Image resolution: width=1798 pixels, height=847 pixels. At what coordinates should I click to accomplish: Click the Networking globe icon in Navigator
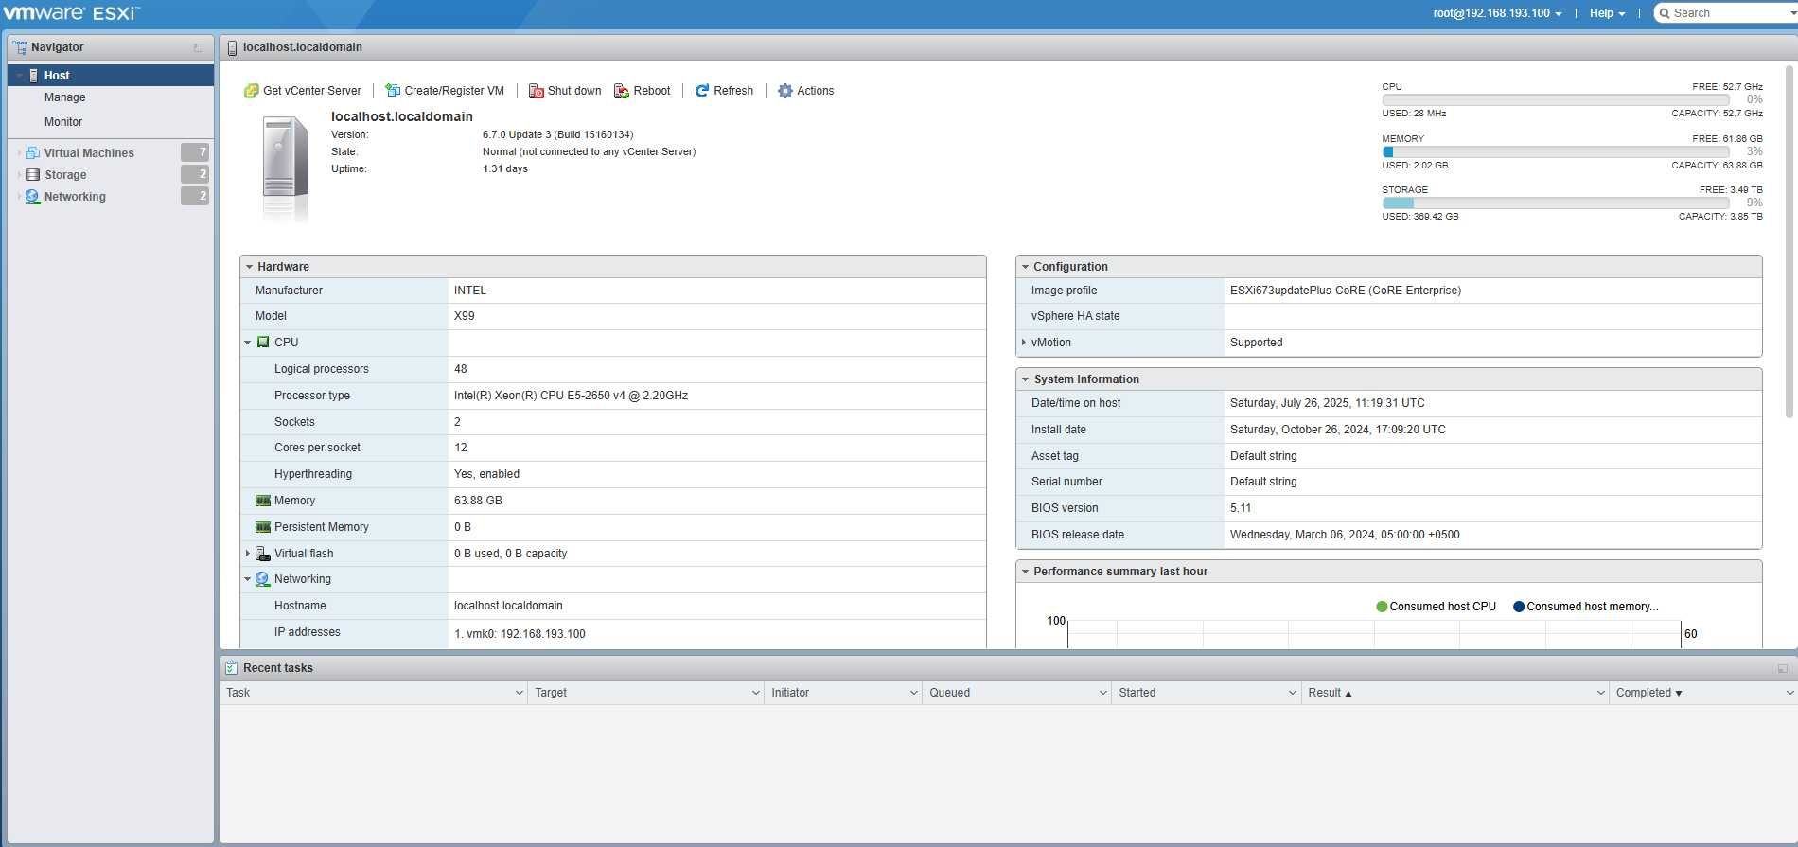(x=33, y=197)
